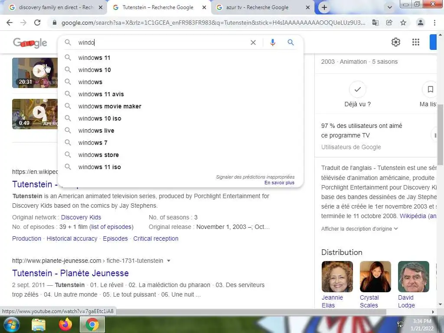Select windows movie maker suggestion
444x333 pixels.
click(180, 107)
